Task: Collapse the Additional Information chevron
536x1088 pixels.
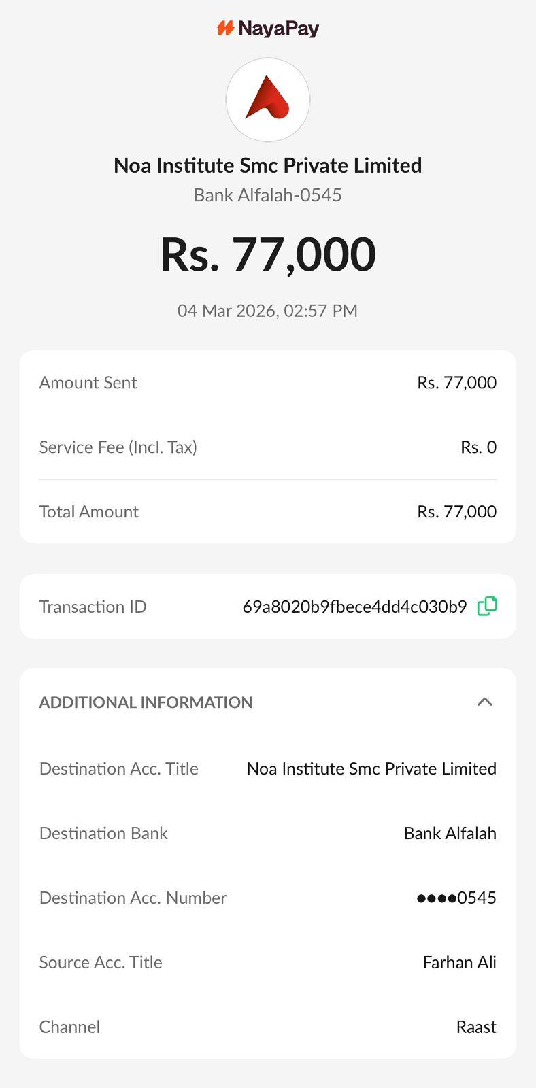Action: click(x=484, y=702)
